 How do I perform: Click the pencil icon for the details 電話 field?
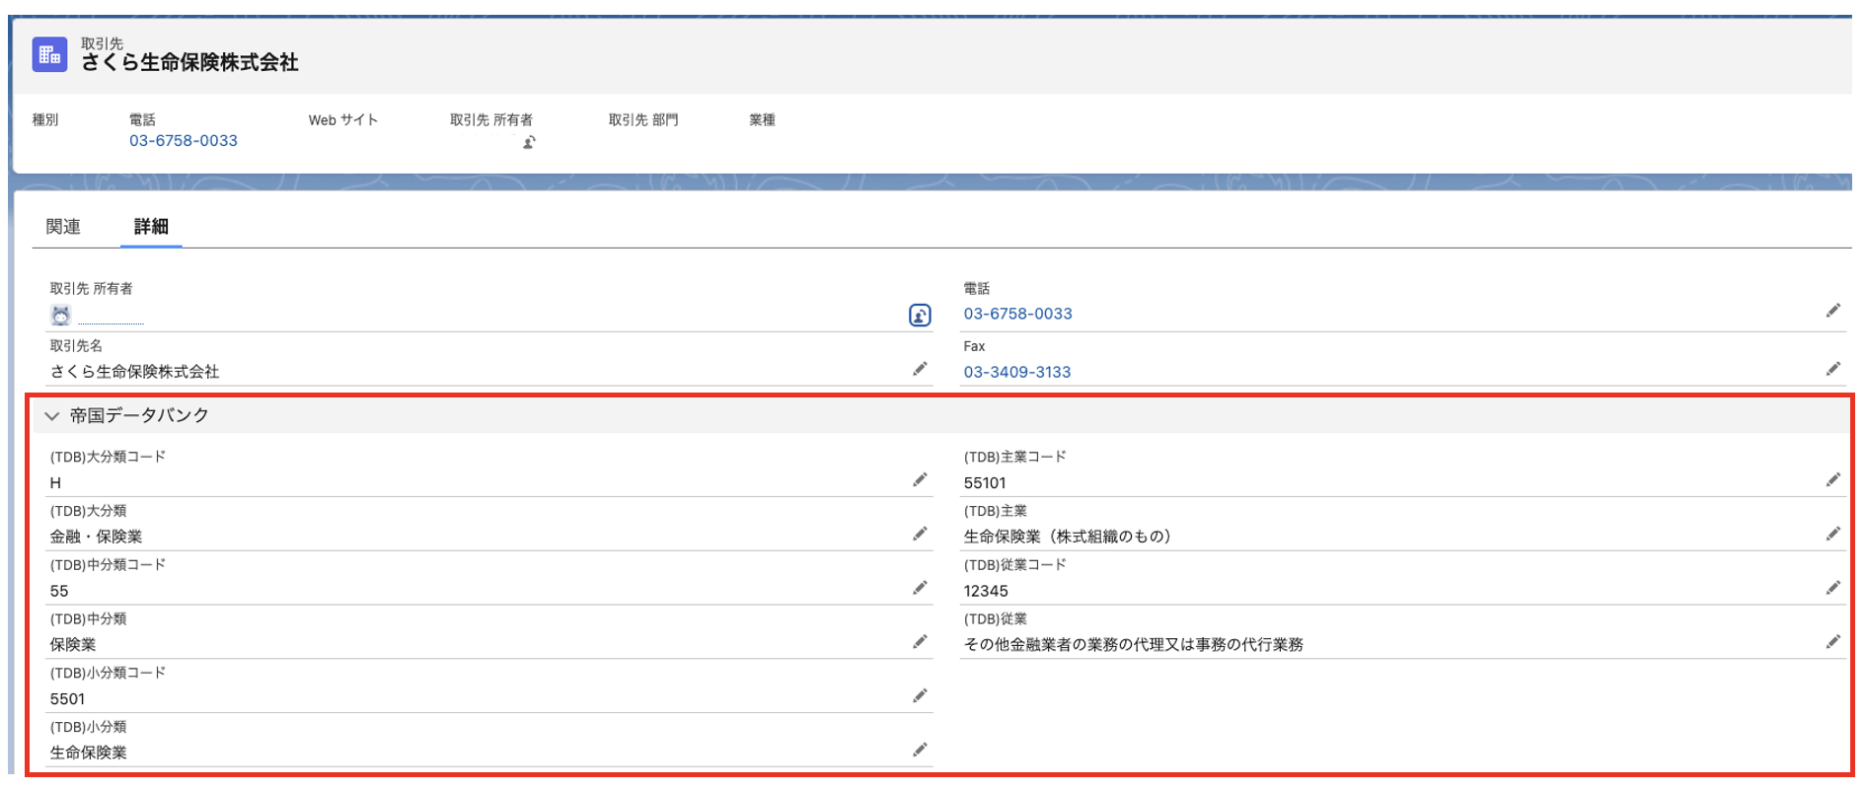(1833, 311)
